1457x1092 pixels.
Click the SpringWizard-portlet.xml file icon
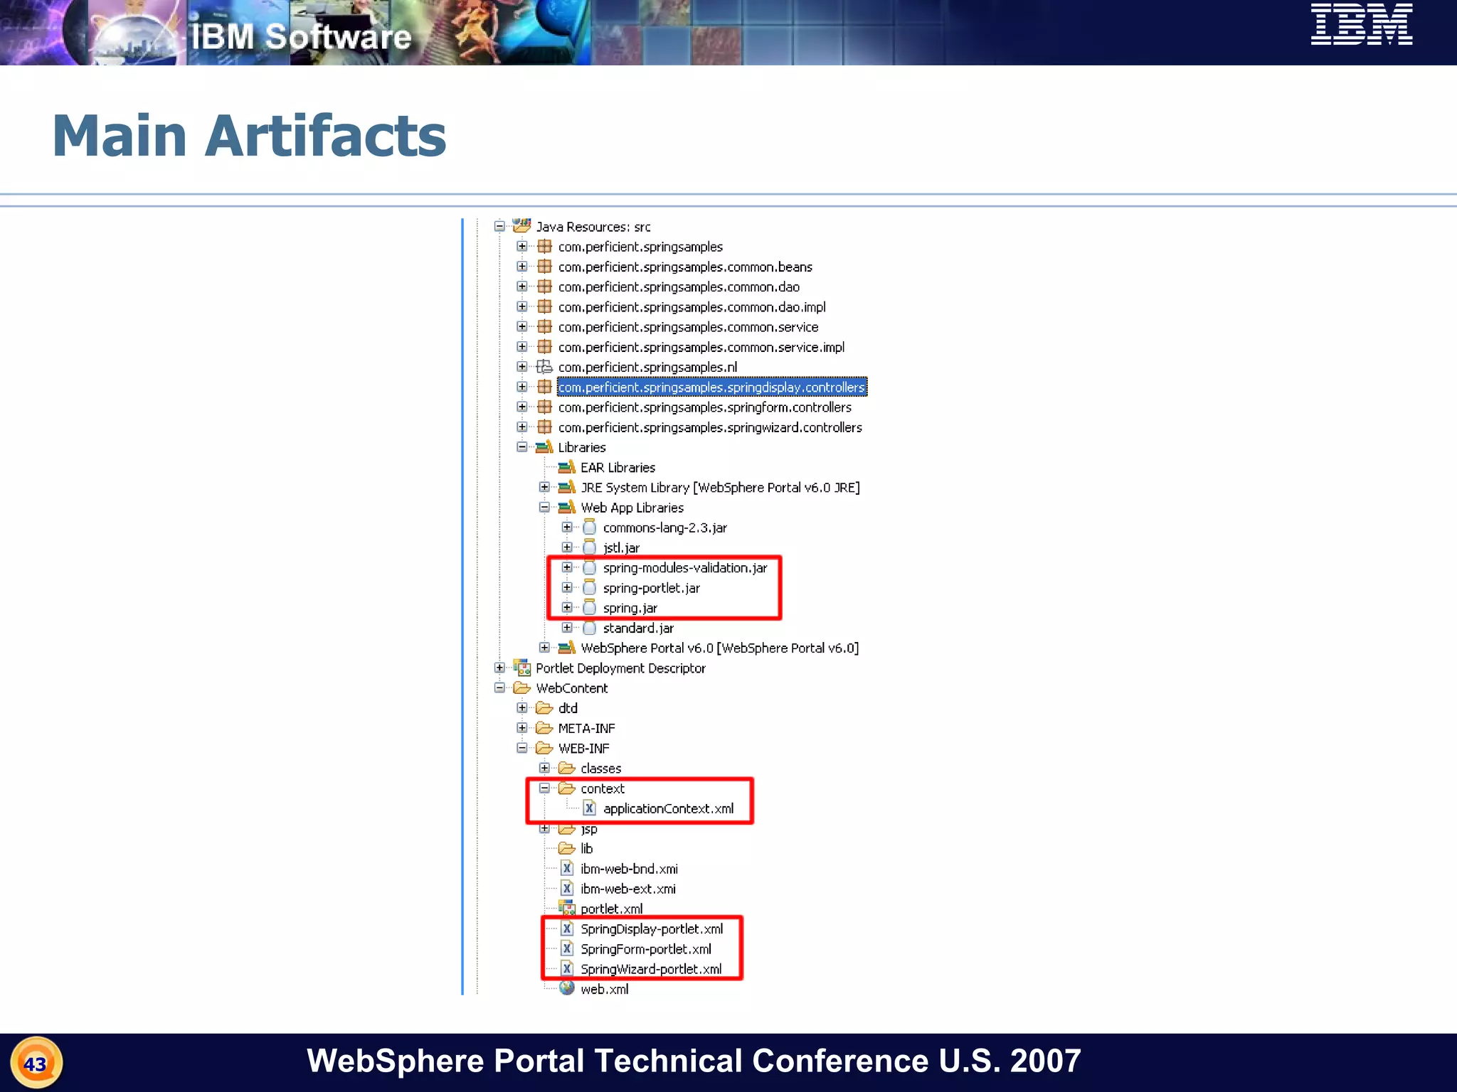[x=567, y=969]
